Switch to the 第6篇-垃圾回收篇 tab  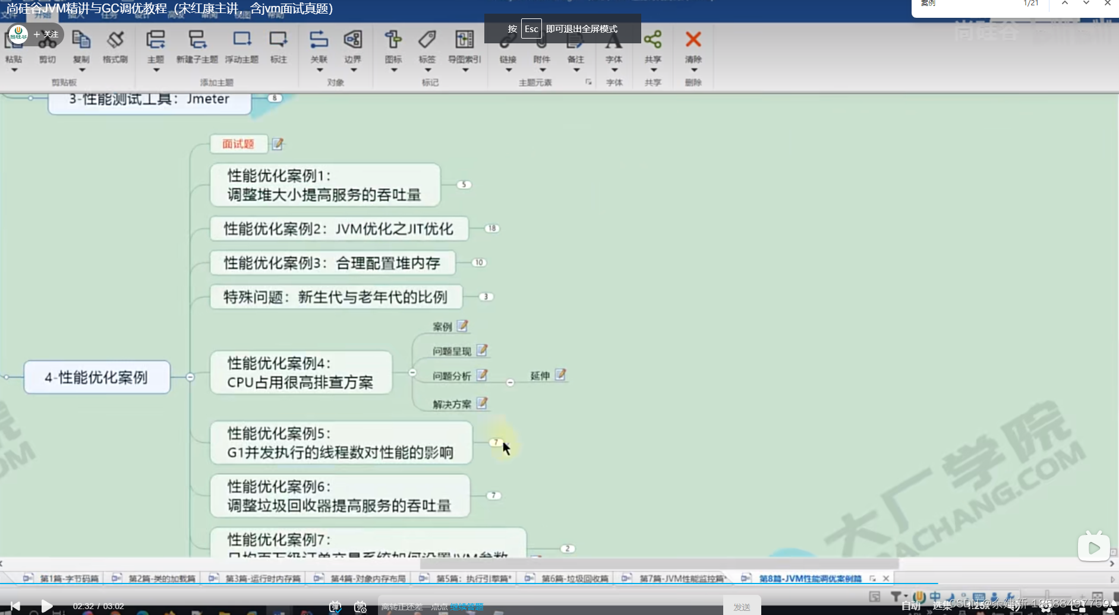(567, 578)
